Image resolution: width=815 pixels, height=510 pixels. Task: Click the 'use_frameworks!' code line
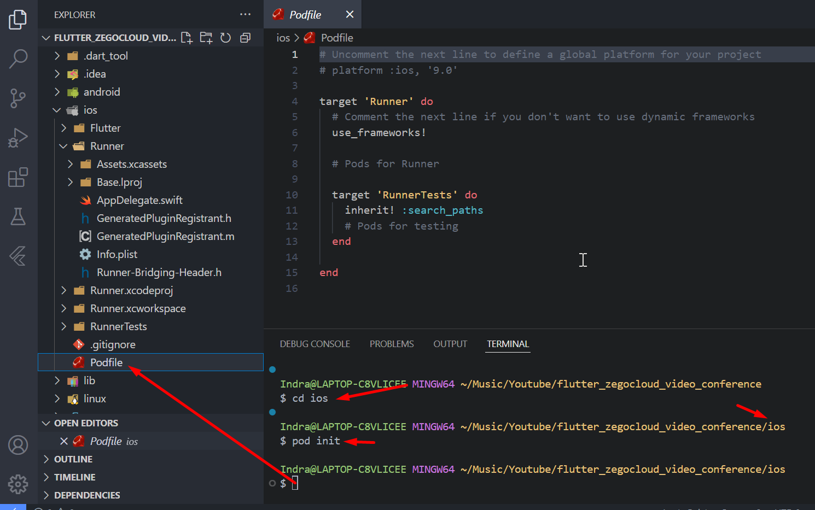tap(379, 132)
